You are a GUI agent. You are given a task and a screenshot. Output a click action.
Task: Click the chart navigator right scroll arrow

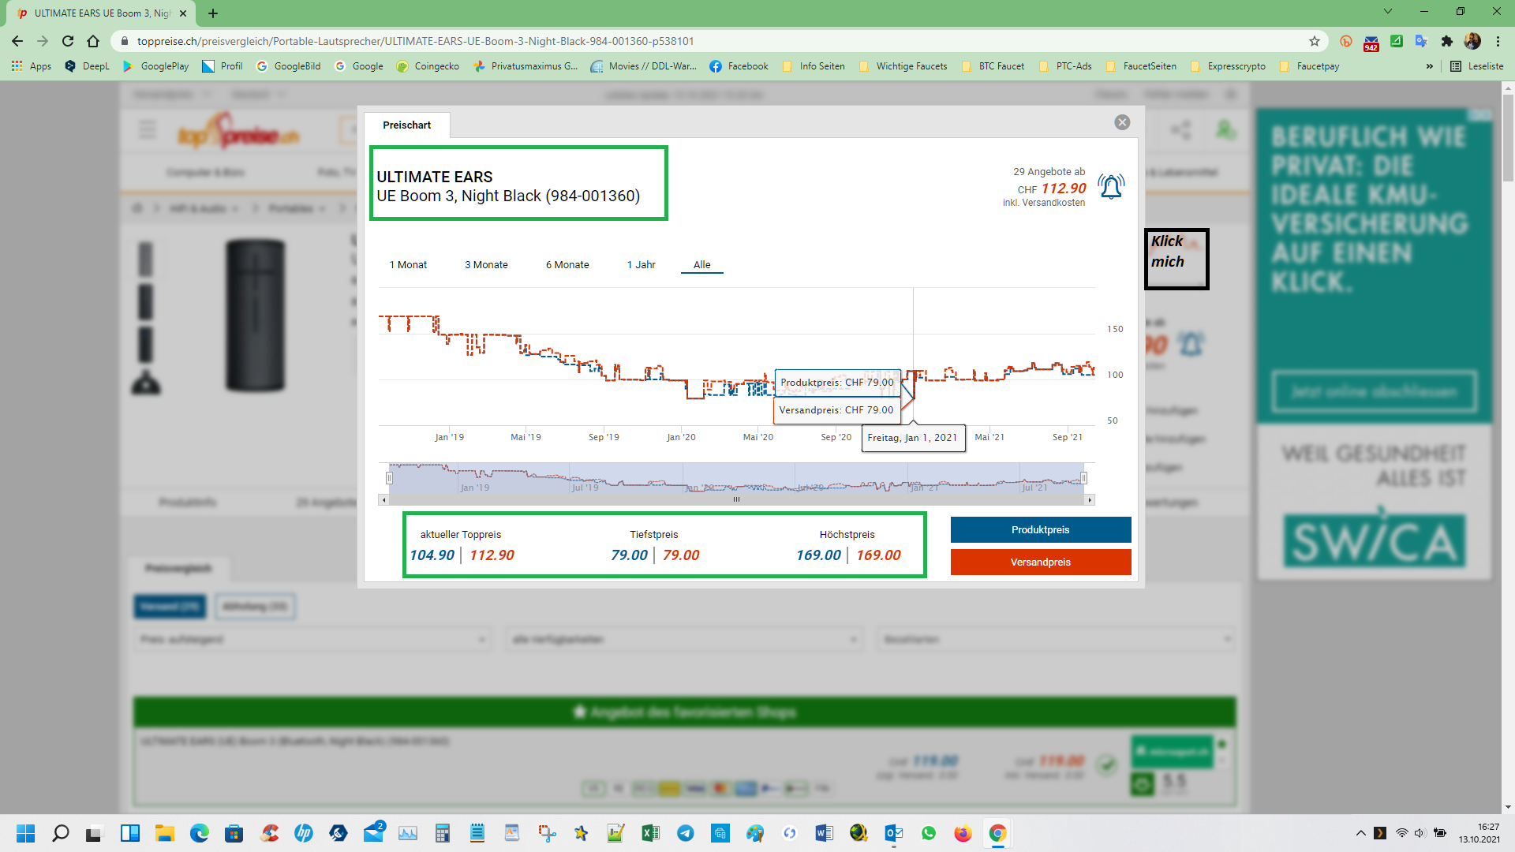coord(1090,499)
